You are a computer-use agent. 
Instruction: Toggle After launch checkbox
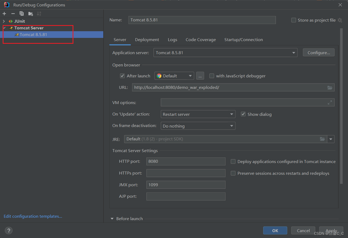tap(122, 76)
